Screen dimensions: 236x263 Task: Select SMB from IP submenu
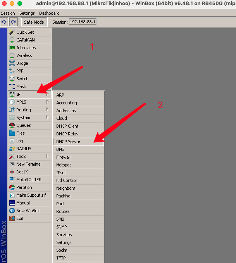[x=78, y=219]
